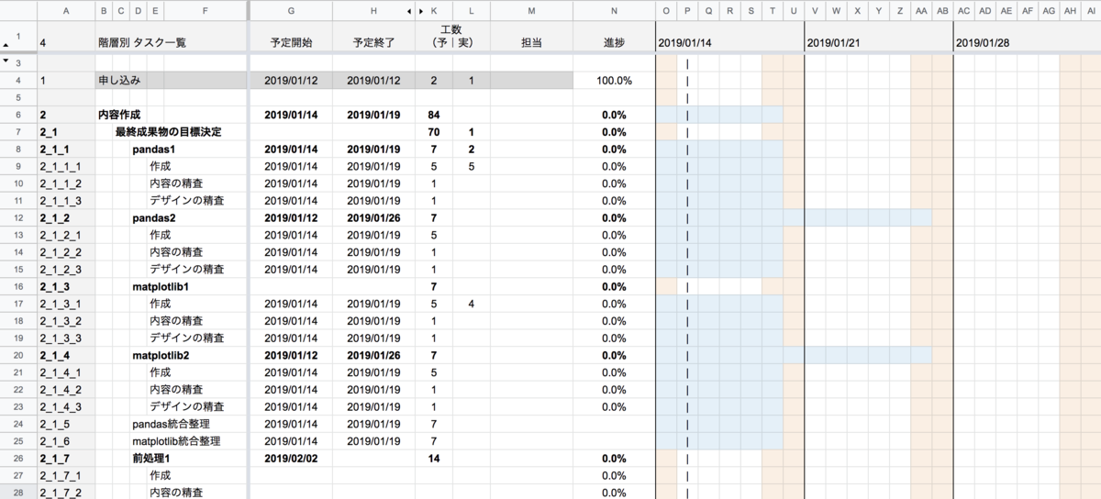
Task: Click the 2_1_2_3 ID cell
Action: (67, 269)
